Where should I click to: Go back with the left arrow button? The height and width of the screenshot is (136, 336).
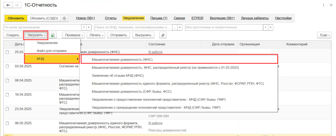tap(8, 5)
